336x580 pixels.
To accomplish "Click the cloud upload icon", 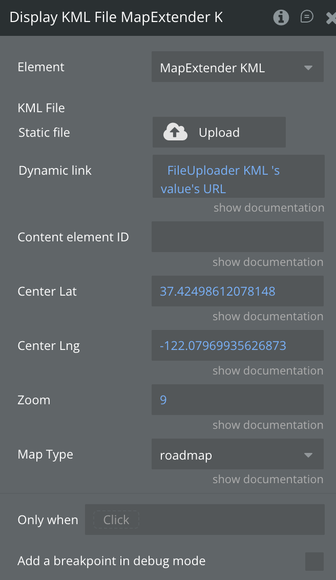I will pos(175,132).
